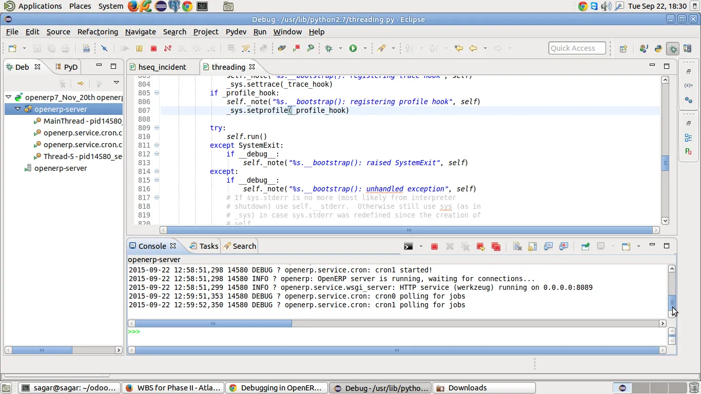
Task: Toggle Show Console When Standard Out Changes
Action: (x=548, y=246)
